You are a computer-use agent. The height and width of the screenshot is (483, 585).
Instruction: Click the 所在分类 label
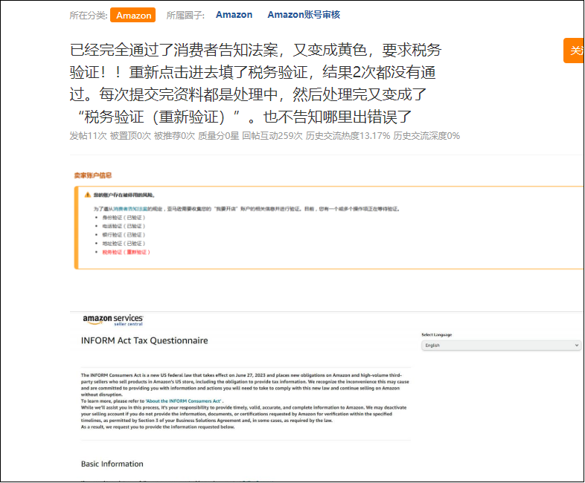89,16
